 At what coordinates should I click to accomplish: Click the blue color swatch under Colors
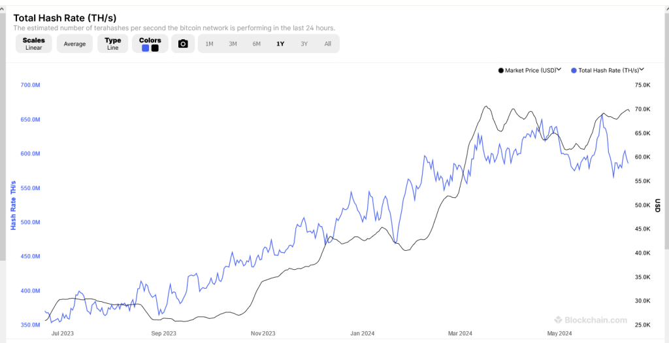[145, 48]
